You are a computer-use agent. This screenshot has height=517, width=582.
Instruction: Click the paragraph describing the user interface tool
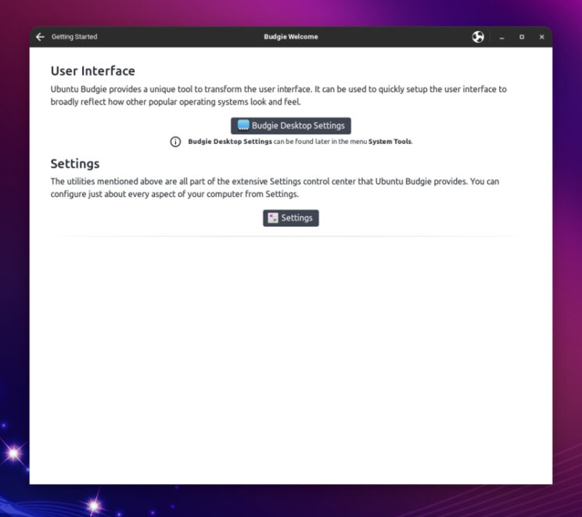click(x=278, y=95)
